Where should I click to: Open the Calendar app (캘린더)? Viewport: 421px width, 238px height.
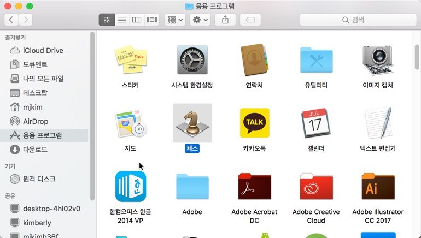coord(316,123)
